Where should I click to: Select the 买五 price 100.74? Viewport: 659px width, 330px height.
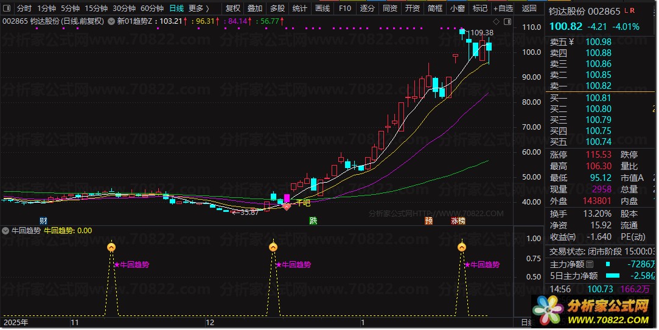coord(599,142)
